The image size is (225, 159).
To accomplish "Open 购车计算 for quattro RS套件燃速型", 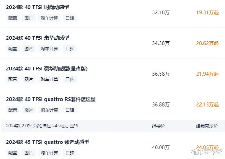I will tap(49, 110).
